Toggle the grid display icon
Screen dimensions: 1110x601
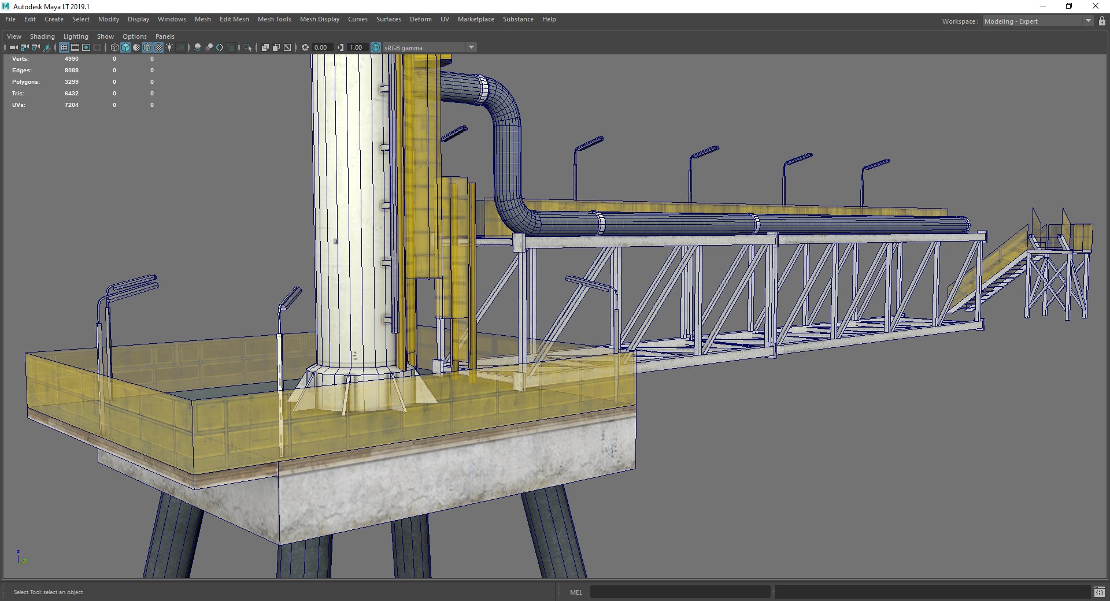click(x=64, y=47)
